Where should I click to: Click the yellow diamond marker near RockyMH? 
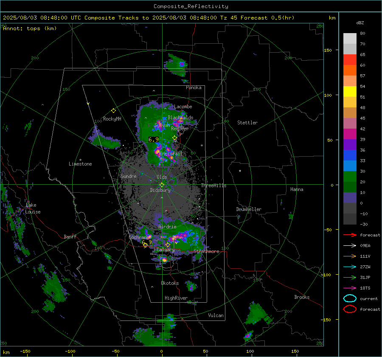113,111
